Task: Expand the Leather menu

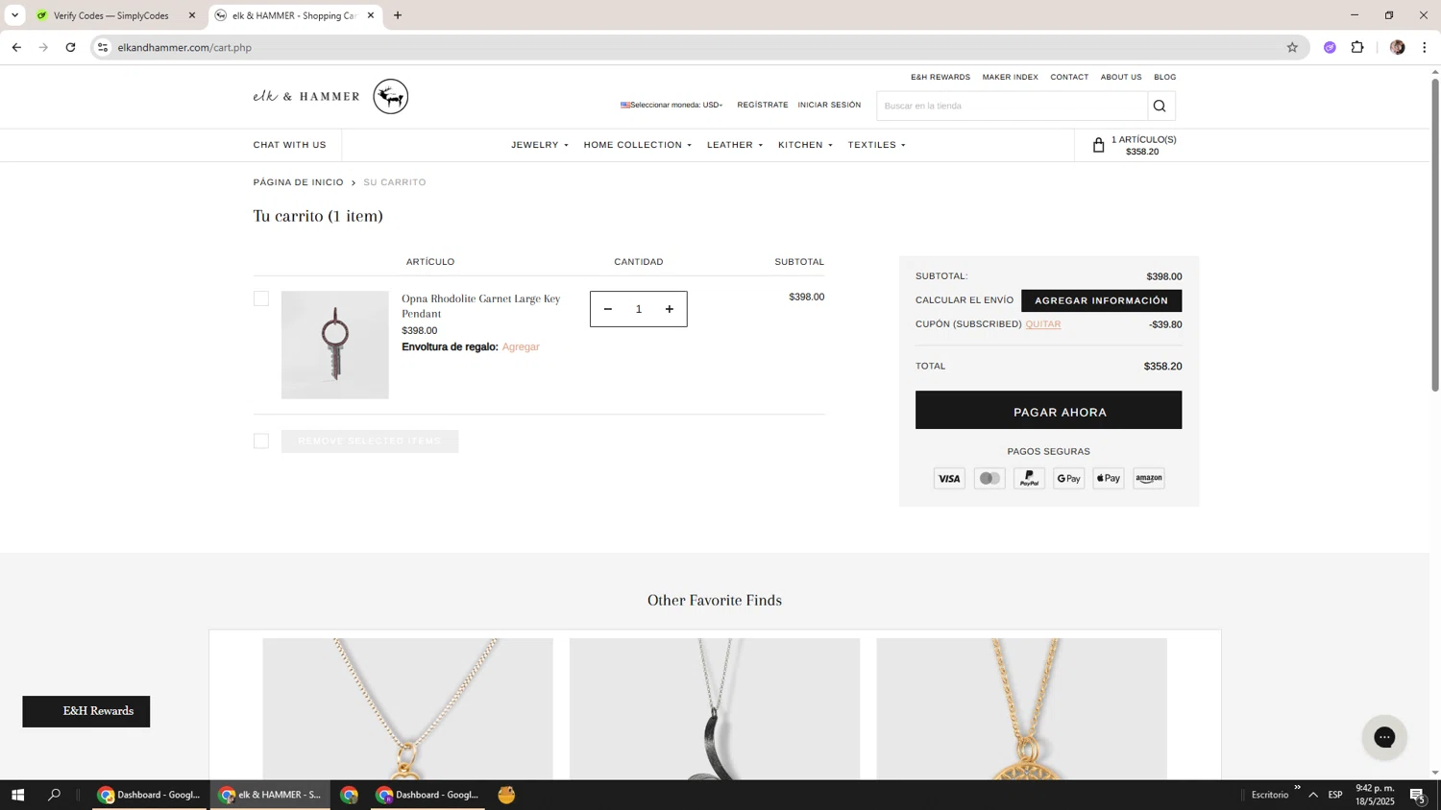Action: pyautogui.click(x=735, y=145)
